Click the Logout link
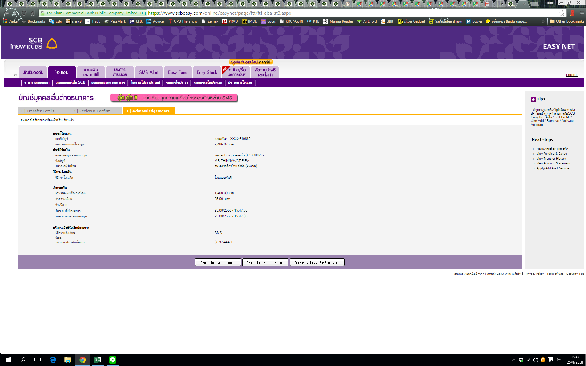Viewport: 586px width, 366px height. click(x=572, y=75)
